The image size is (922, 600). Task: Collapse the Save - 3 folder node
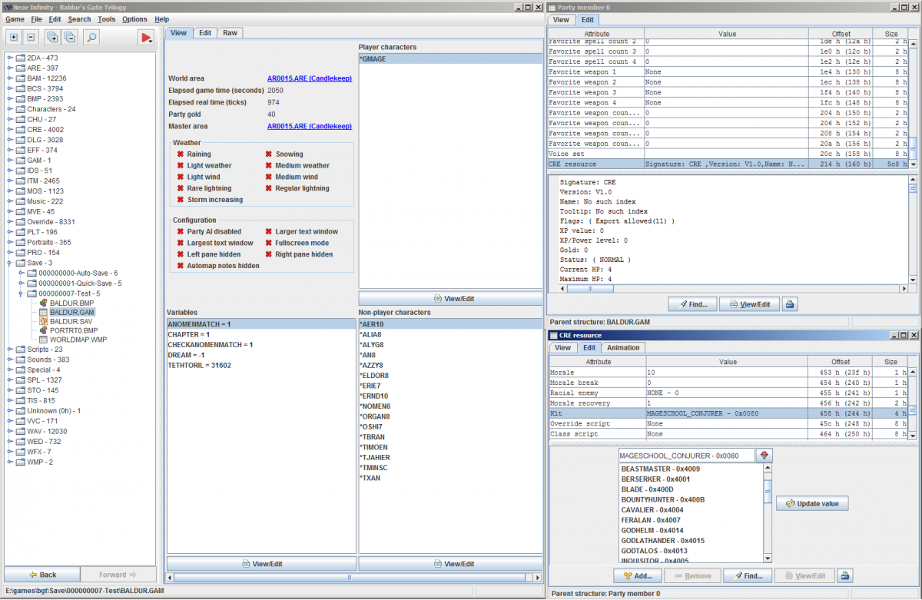(9, 263)
